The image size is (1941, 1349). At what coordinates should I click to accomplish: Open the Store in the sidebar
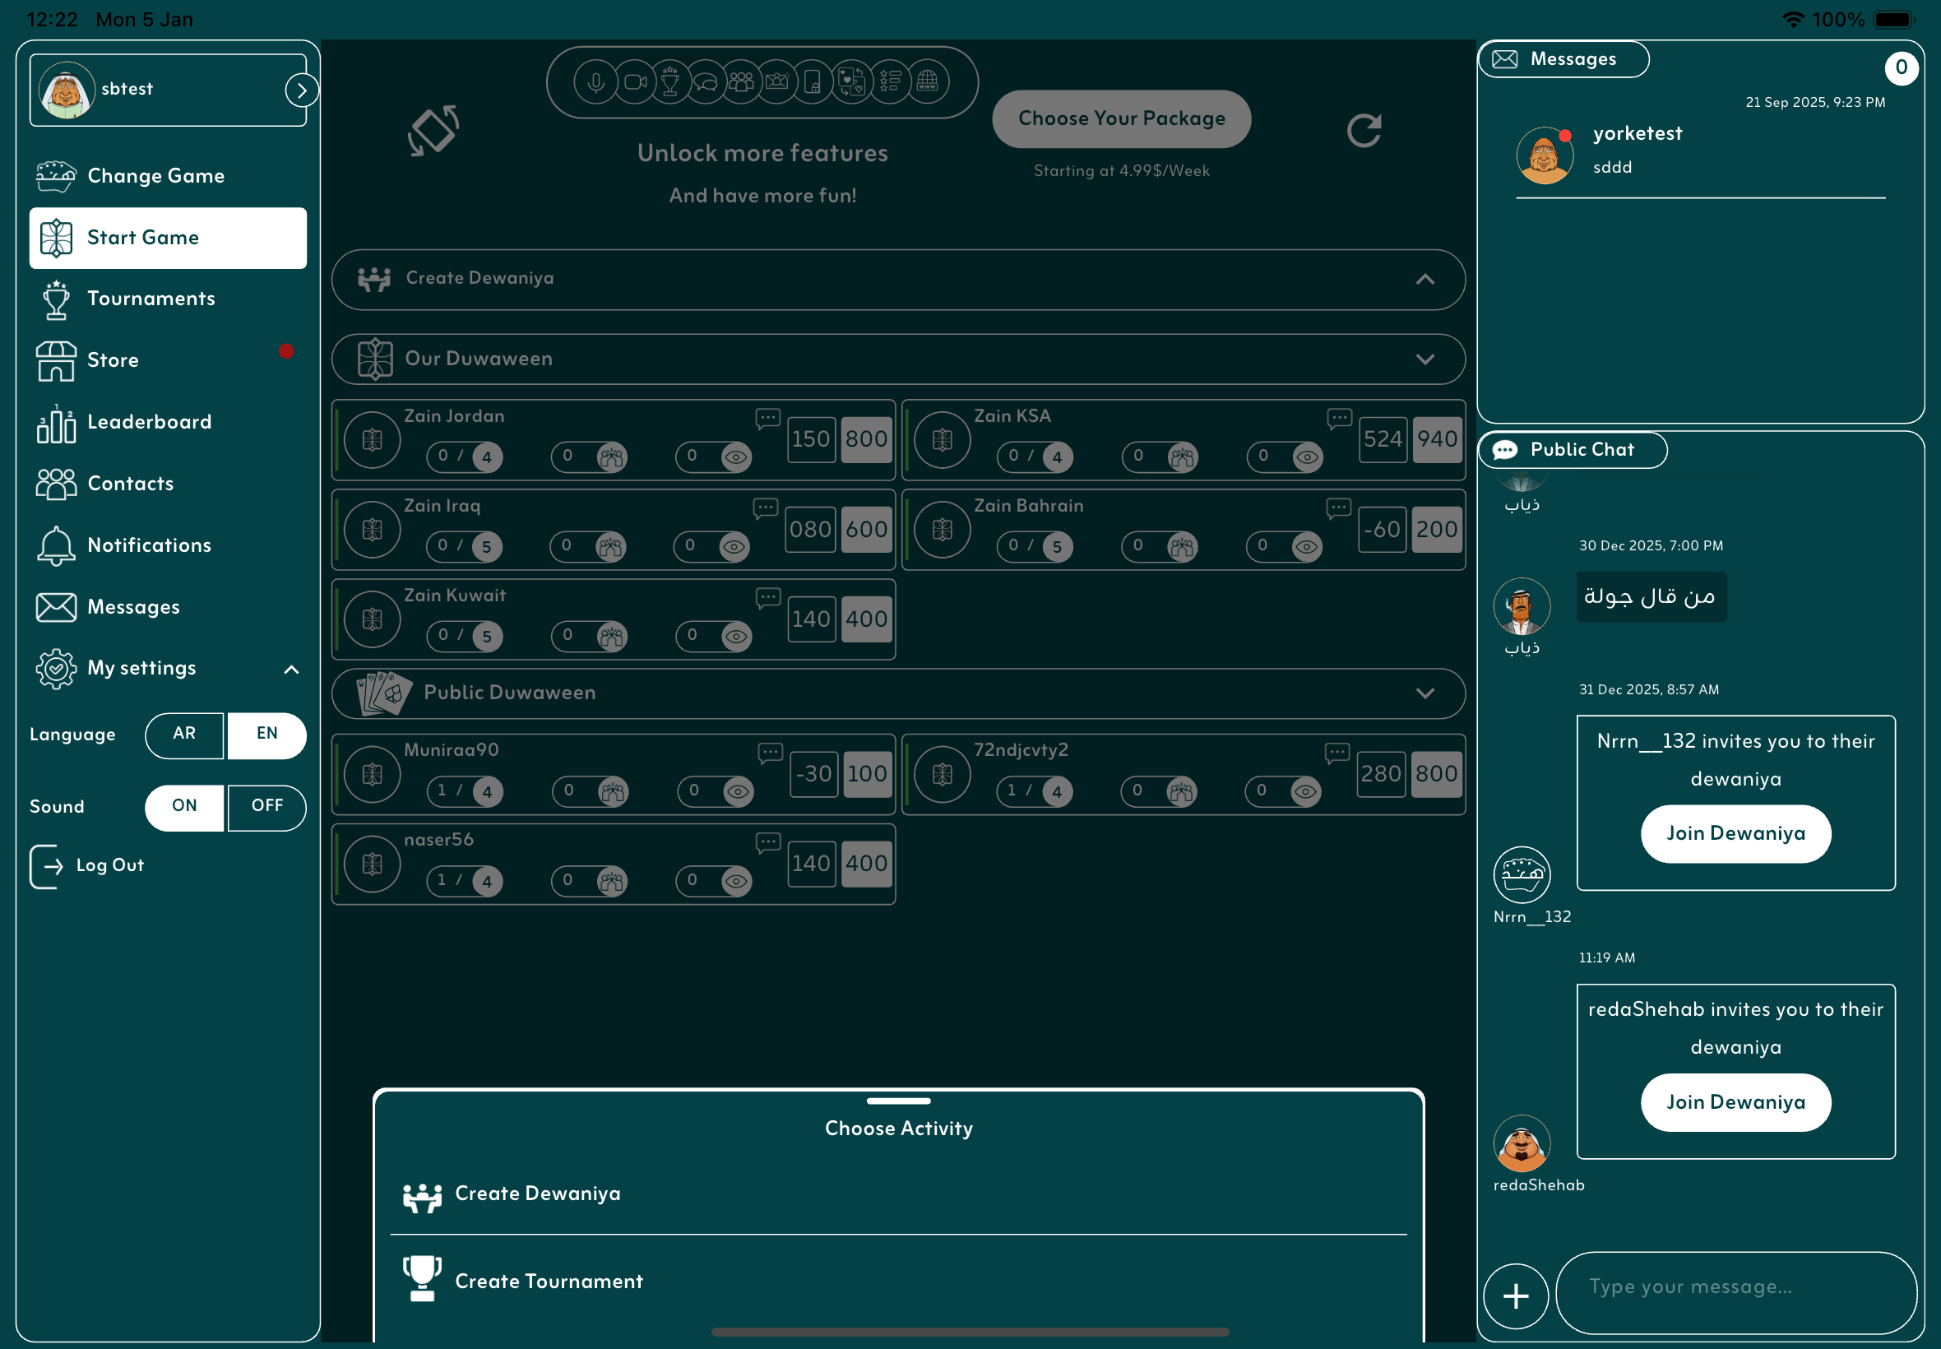113,360
